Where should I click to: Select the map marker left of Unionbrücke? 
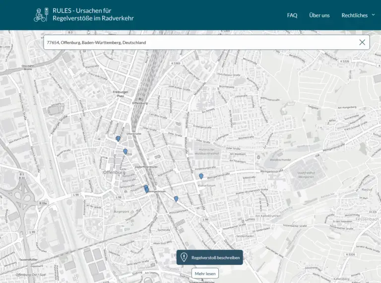[x=118, y=138]
